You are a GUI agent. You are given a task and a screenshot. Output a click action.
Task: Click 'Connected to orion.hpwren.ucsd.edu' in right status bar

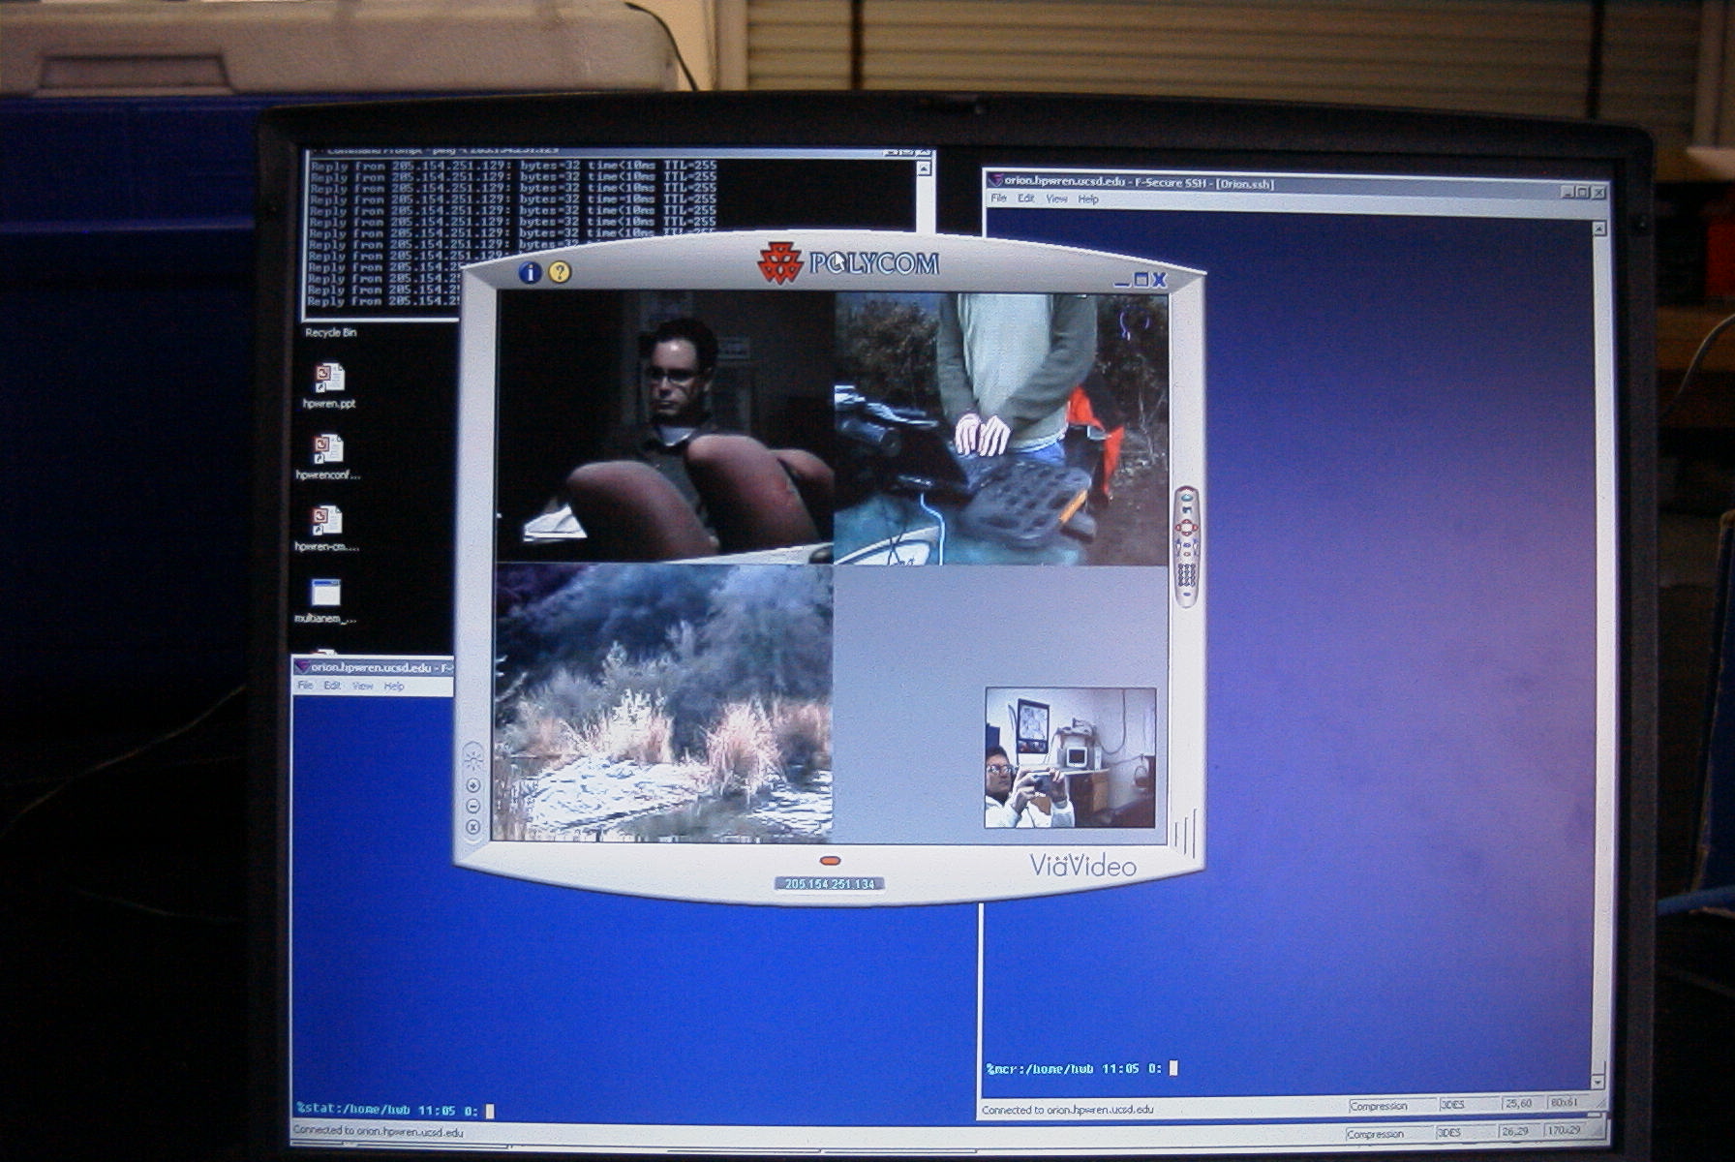tap(1068, 1110)
